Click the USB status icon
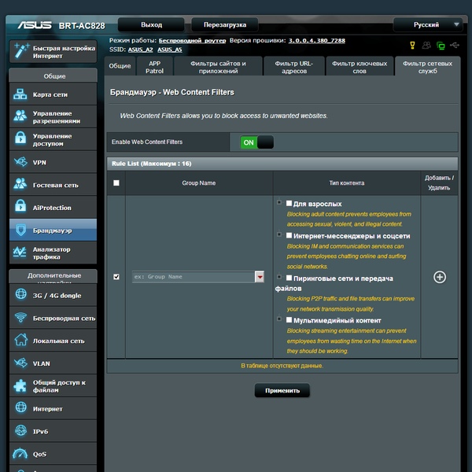This screenshot has height=472, width=472. 455,46
